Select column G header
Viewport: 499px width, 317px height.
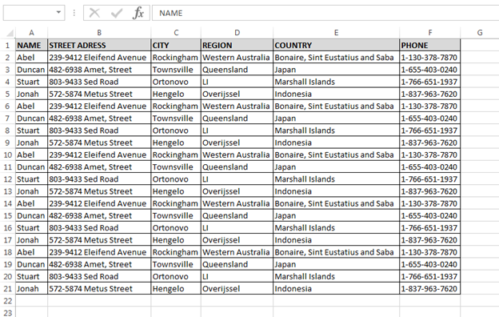[x=480, y=33]
